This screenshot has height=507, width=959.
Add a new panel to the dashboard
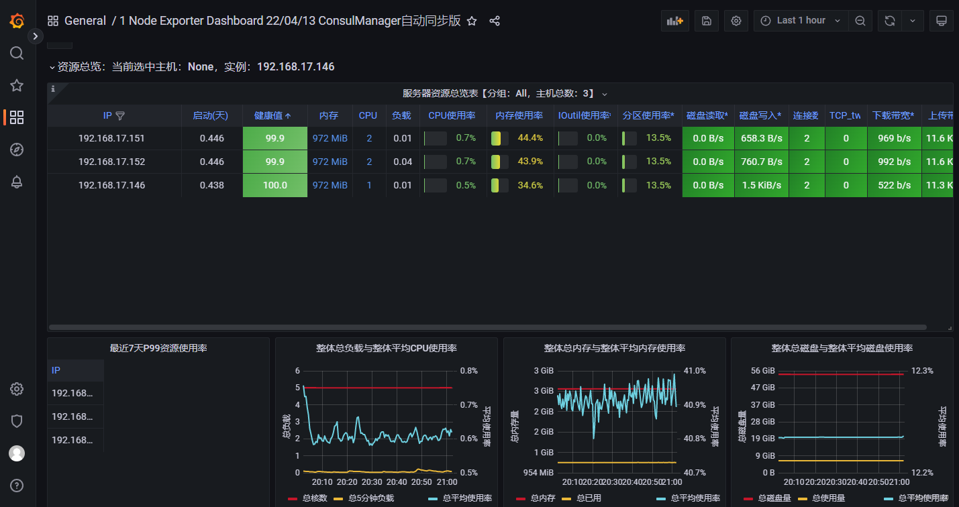point(674,20)
